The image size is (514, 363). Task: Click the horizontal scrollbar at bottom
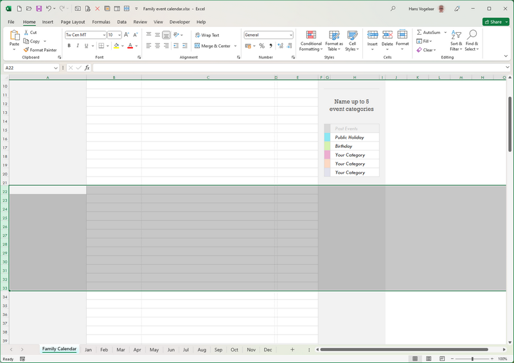[404, 350]
